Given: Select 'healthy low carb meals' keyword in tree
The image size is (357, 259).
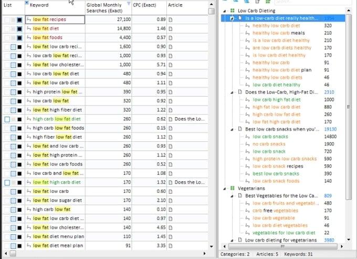Looking at the screenshot, I should point(278,33).
